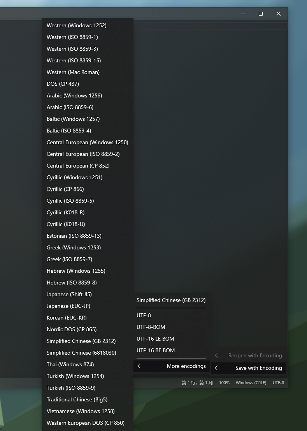Open the Save with Encoding submenu
Image resolution: width=307 pixels, height=431 pixels.
tap(249, 368)
